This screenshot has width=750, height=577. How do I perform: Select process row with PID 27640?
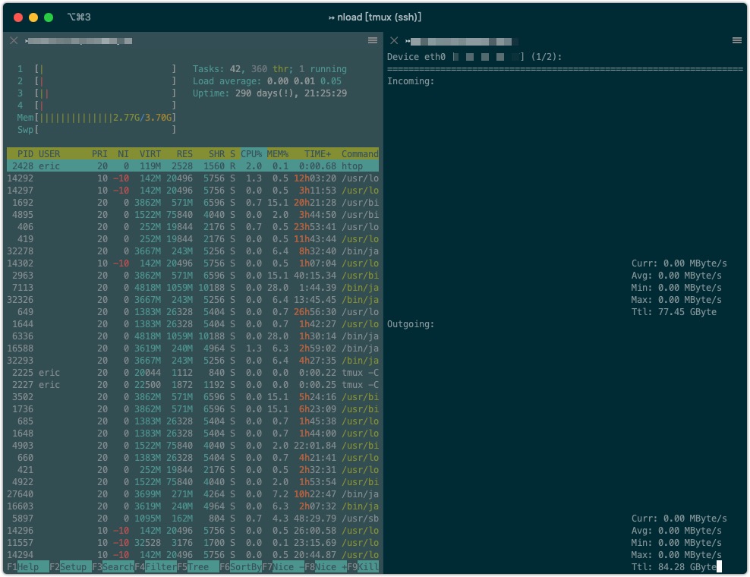tap(193, 494)
